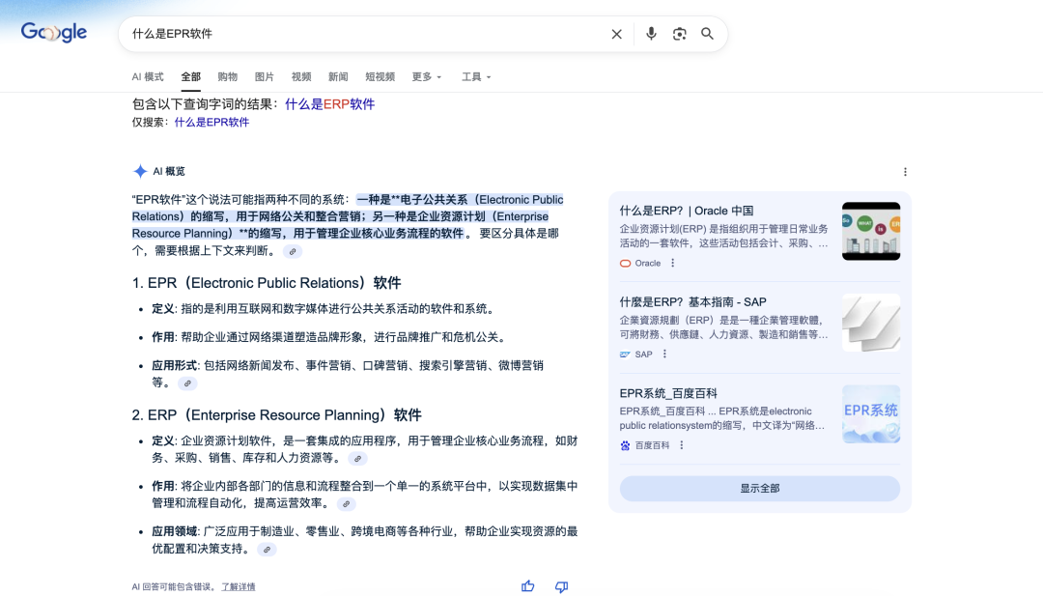Click the EPR系统 百度百科 thumbnail
This screenshot has height=596, width=1043.
click(x=870, y=413)
